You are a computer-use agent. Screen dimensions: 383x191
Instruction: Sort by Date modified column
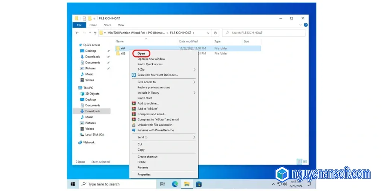189,41
